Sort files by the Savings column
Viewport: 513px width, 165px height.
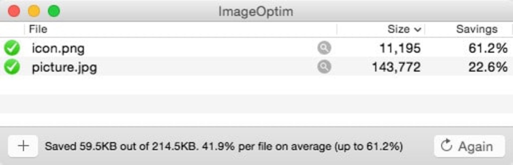tap(477, 30)
